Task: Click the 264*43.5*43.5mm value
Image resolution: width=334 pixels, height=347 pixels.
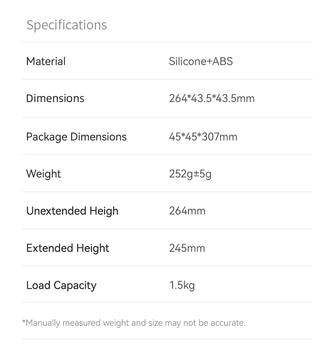Action: click(x=212, y=98)
